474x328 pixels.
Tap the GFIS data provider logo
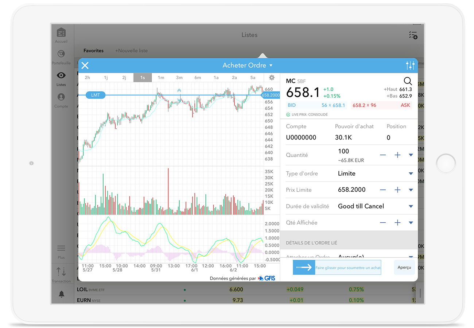[x=267, y=278]
